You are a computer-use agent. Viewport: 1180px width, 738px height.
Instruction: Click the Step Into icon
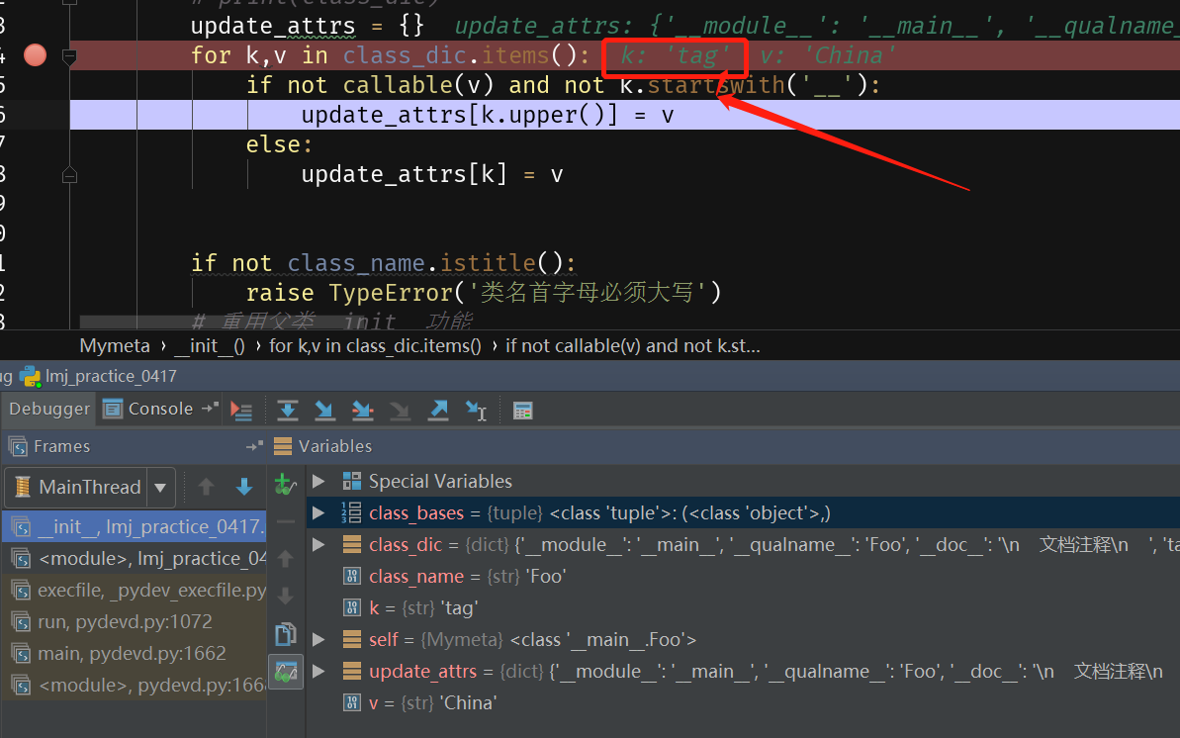click(324, 410)
